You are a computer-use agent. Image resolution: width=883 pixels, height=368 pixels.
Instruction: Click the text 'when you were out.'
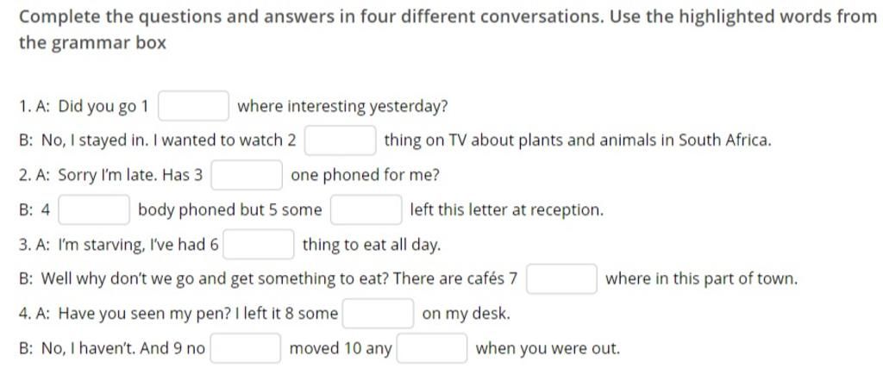[548, 349]
